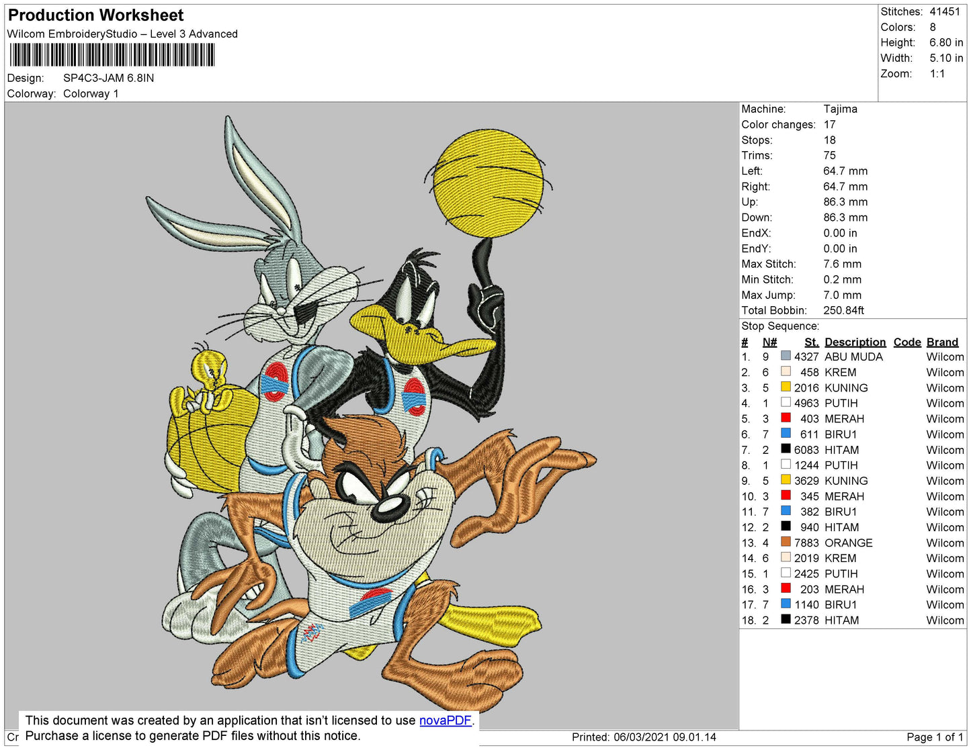
Task: Select the Colors value '8'
Action: tap(933, 28)
